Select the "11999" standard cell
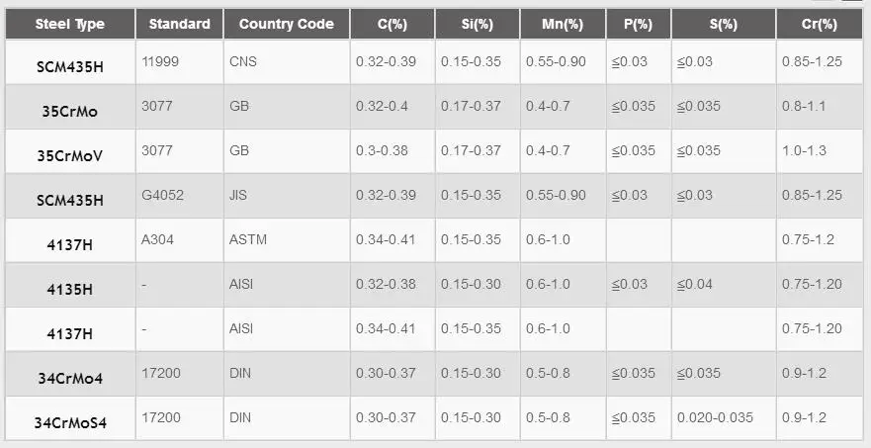This screenshot has width=871, height=448. pos(160,61)
